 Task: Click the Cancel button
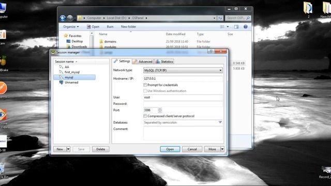[x=192, y=149]
